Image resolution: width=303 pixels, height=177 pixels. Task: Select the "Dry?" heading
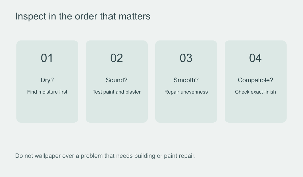tap(47, 80)
